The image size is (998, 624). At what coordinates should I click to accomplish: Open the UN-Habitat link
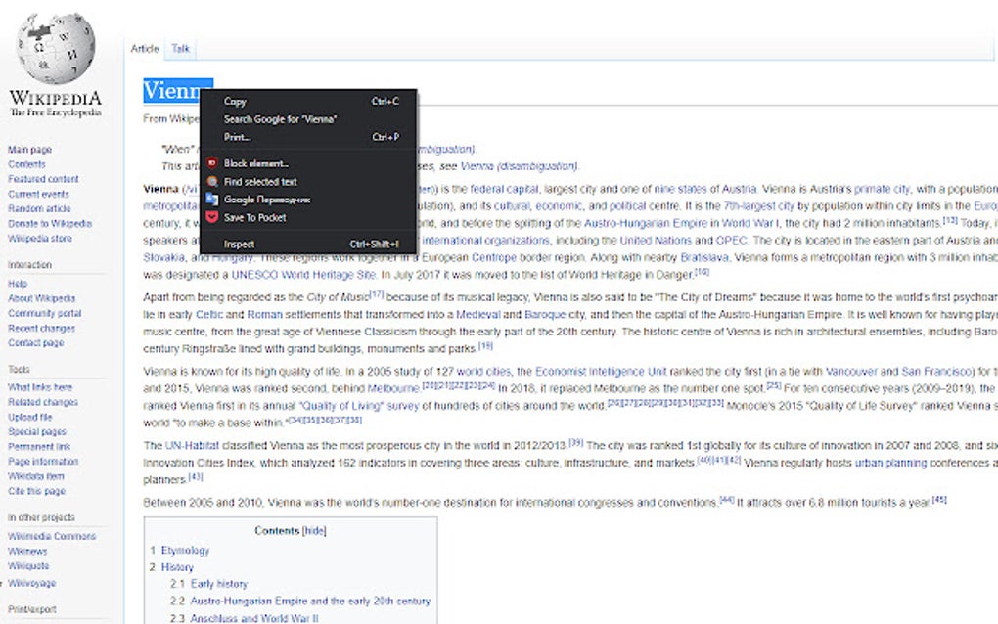pyautogui.click(x=192, y=445)
